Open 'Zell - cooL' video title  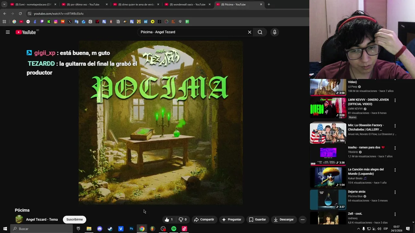[355, 214]
